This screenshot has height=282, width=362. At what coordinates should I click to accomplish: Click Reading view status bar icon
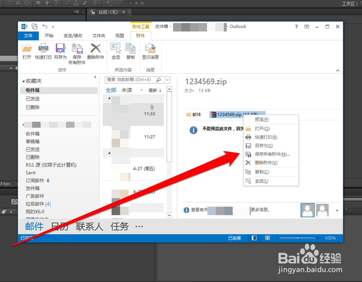pos(268,238)
